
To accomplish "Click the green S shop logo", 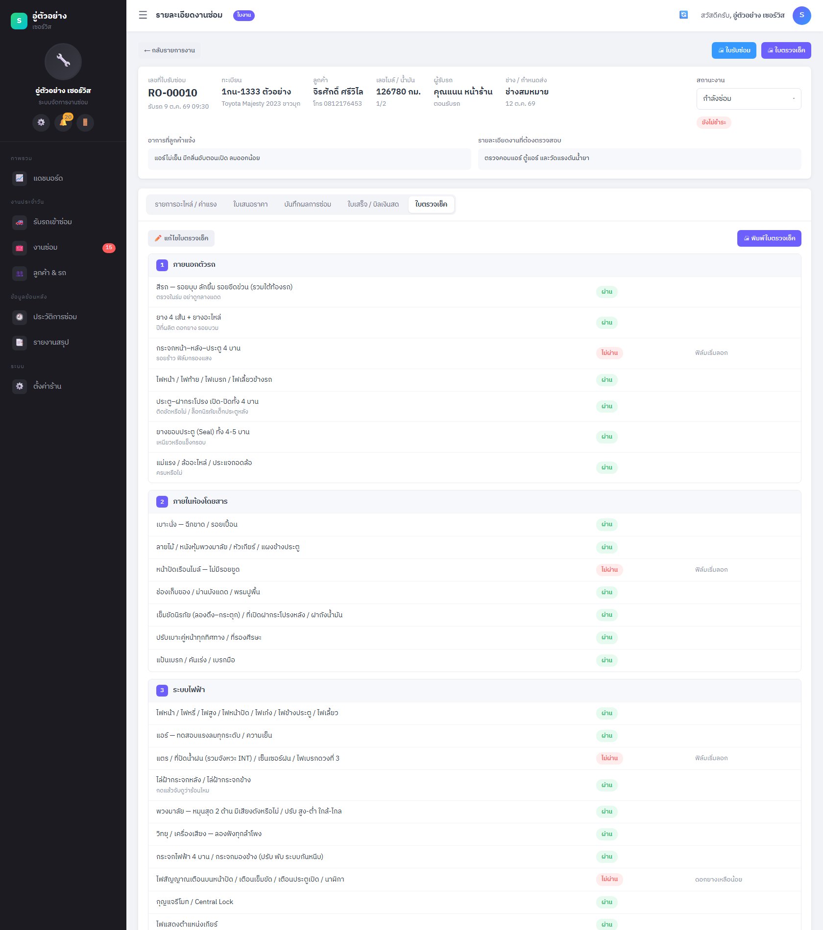I will tap(19, 21).
